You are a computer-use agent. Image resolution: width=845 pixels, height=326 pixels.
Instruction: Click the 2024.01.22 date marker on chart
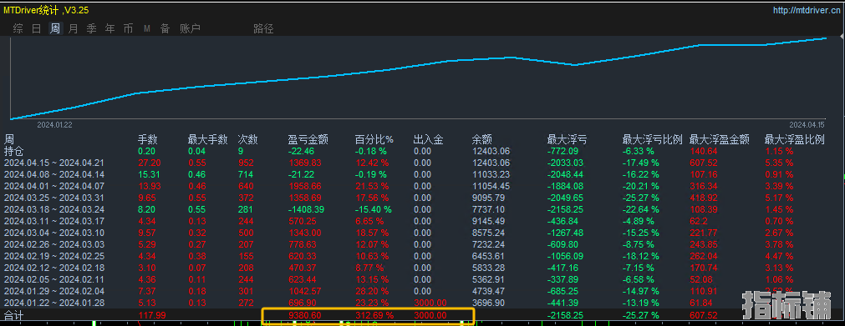click(54, 125)
